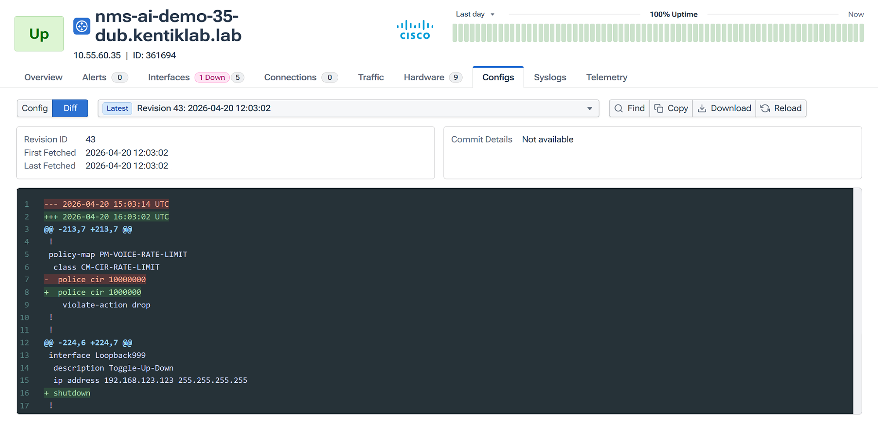Open the revision list chevron arrow
The image size is (878, 431).
coord(589,108)
